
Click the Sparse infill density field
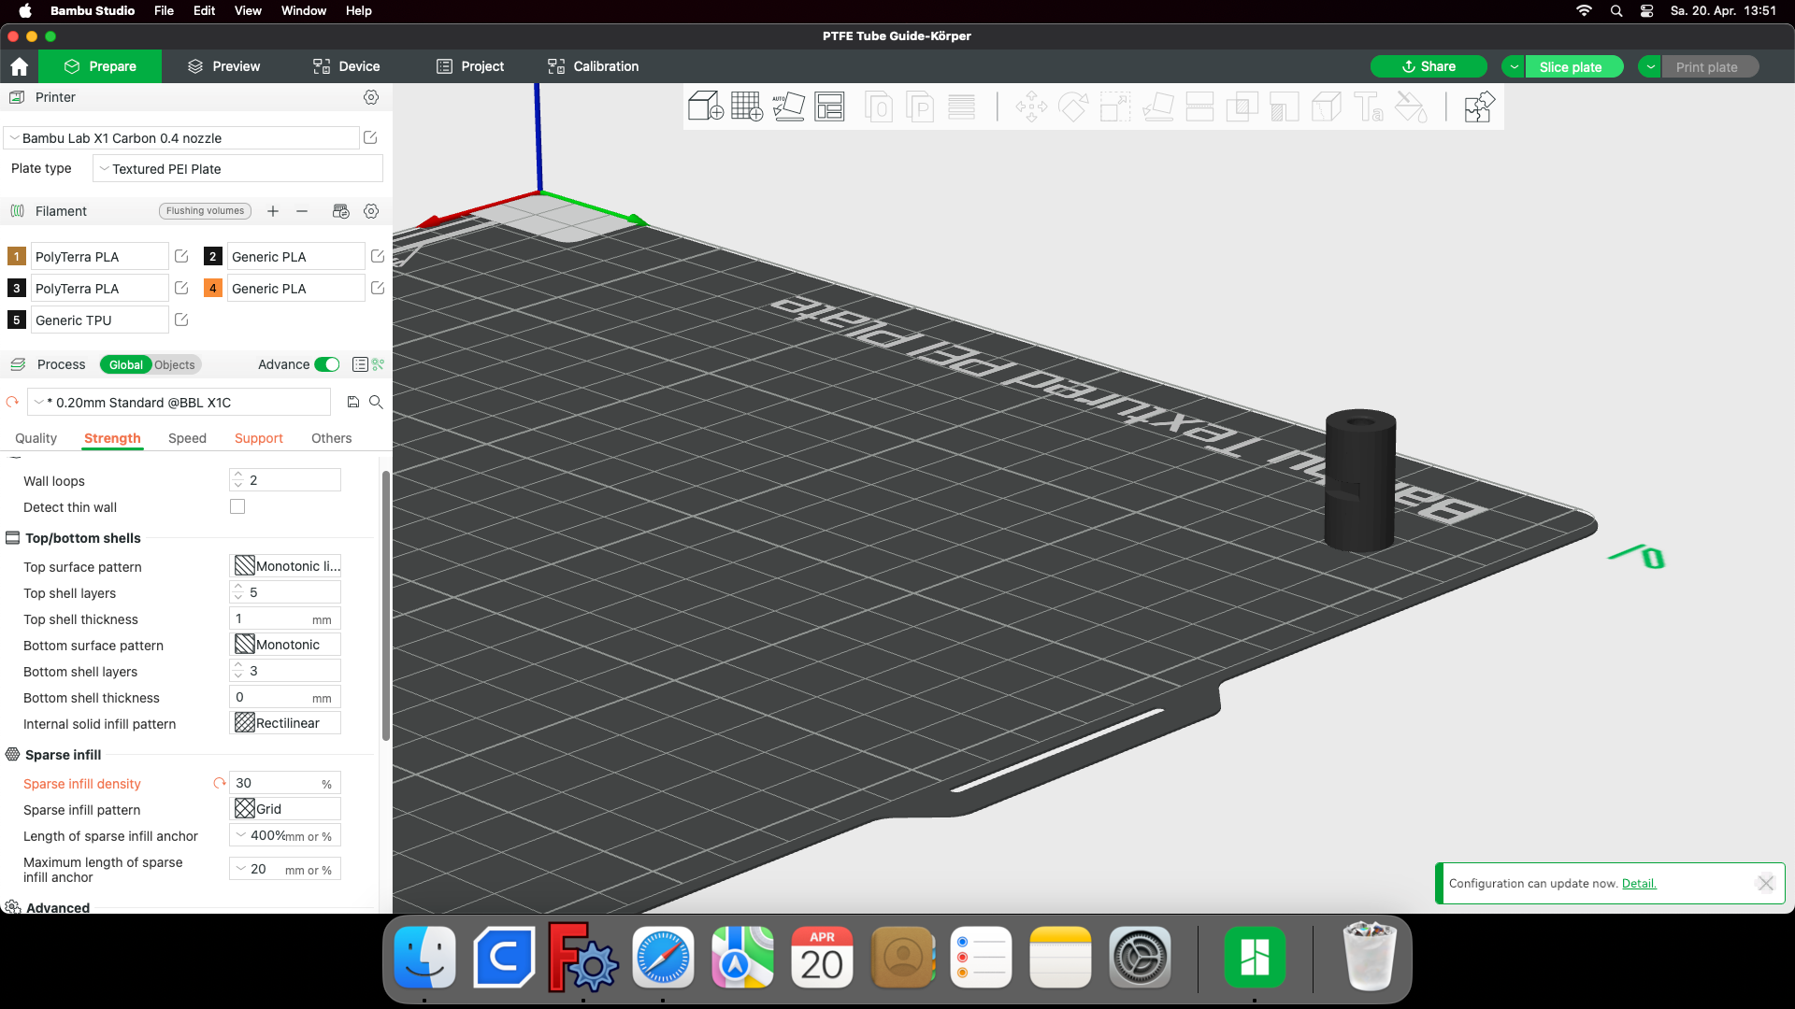coord(285,783)
